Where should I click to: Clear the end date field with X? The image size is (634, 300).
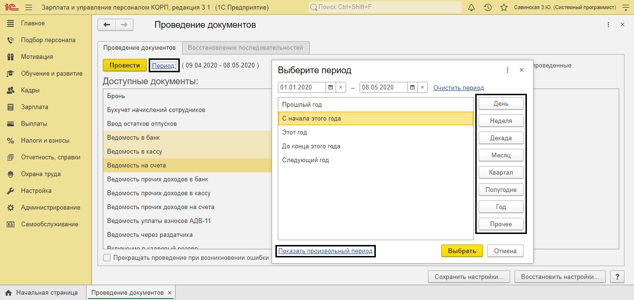[x=422, y=88]
